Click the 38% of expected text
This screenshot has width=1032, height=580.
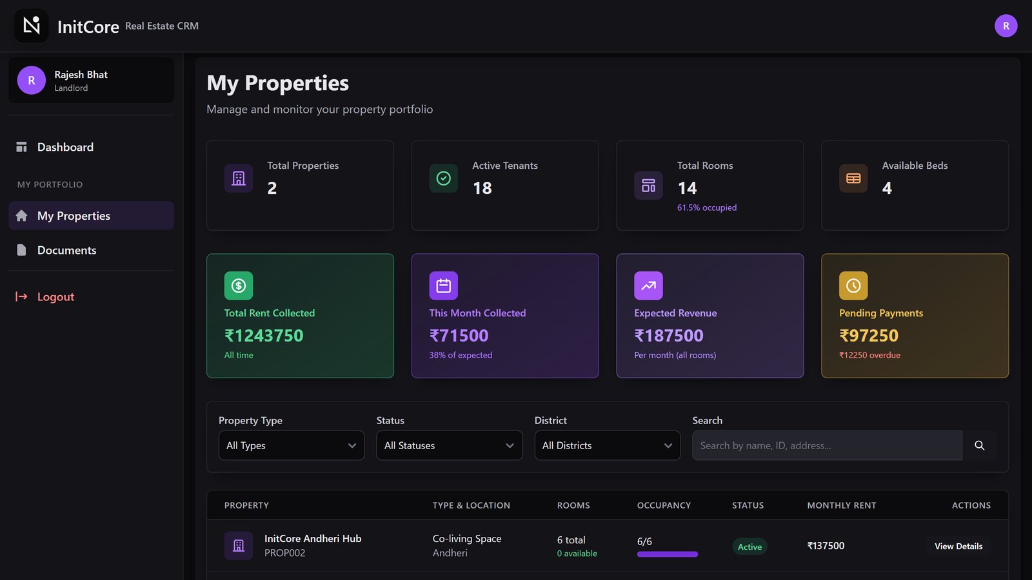click(x=461, y=355)
